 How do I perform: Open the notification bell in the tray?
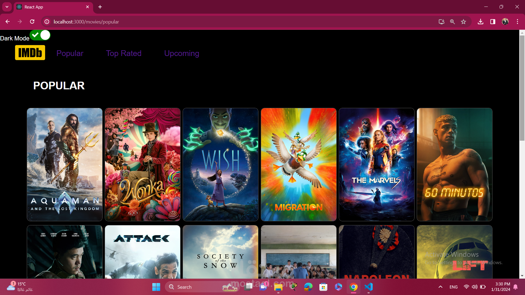515,287
